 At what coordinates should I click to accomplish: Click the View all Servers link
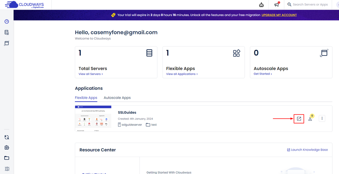pos(91,74)
